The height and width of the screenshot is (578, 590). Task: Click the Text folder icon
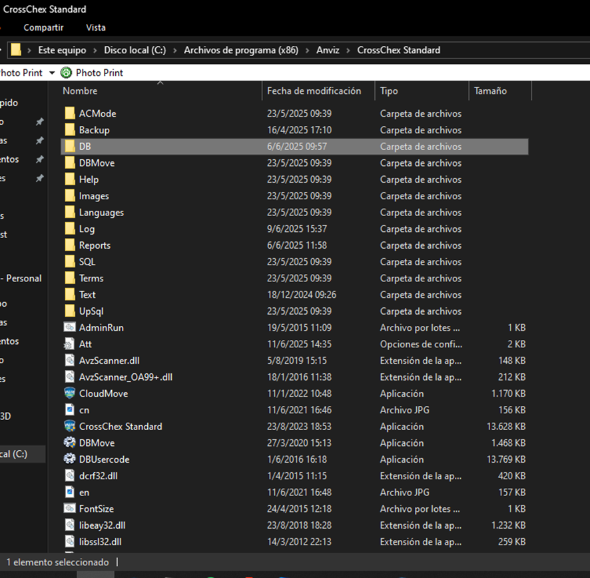pos(70,294)
